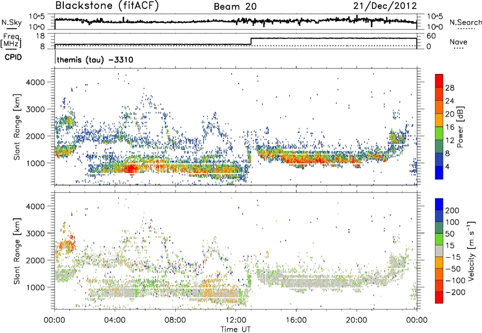Screen dimensions: 482x333
Task: Click the '20:00' time axis tick
Action: click(x=356, y=320)
